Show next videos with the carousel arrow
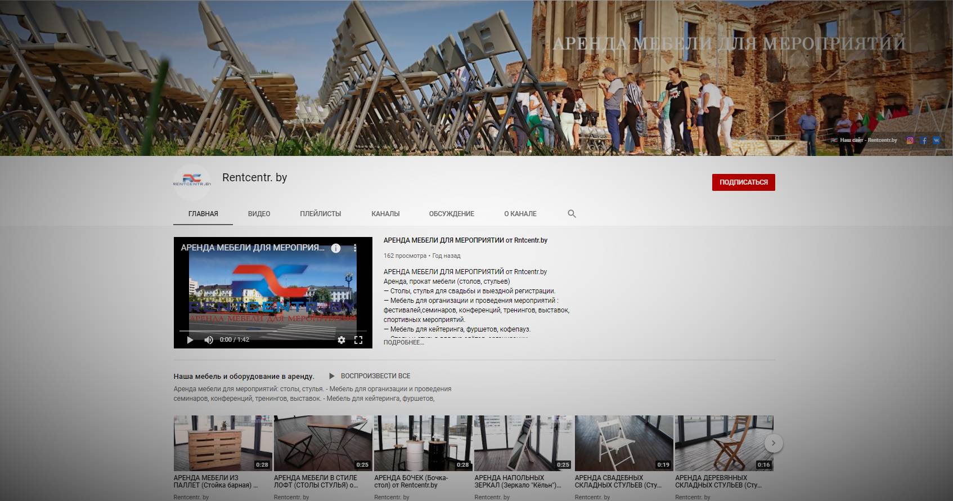Image resolution: width=953 pixels, height=501 pixels. pyautogui.click(x=774, y=443)
